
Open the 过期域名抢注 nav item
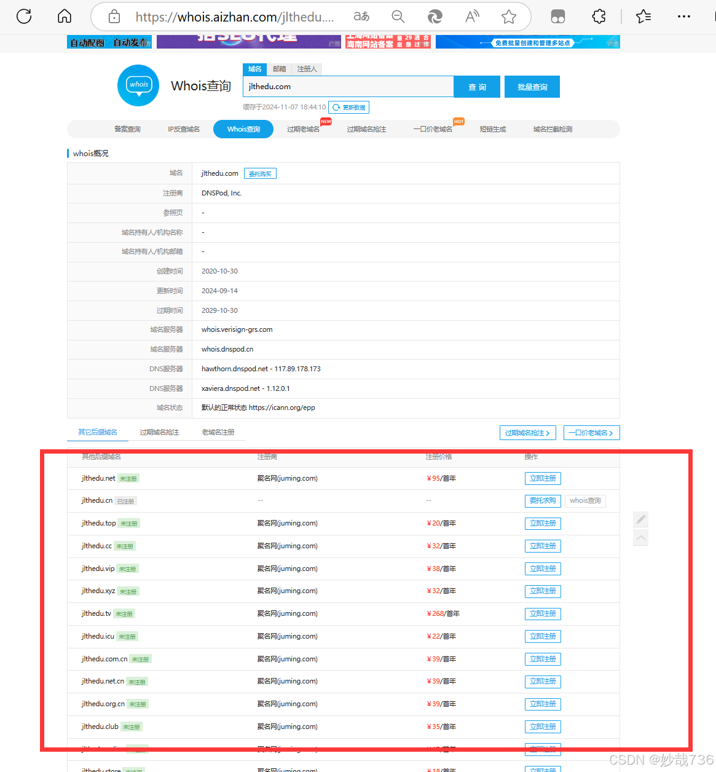coord(366,129)
